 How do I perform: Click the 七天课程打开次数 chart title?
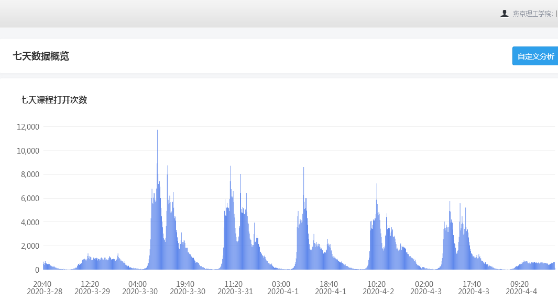[x=53, y=100]
